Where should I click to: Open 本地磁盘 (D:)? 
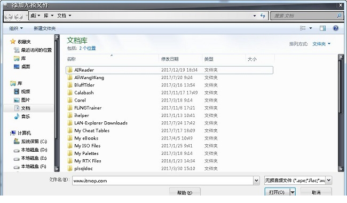pyautogui.click(x=30, y=150)
